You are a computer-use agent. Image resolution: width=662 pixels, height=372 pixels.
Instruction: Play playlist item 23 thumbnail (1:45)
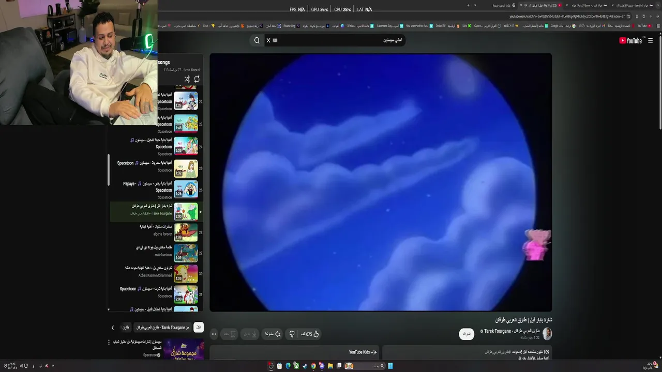[186, 123]
